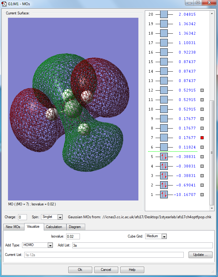218x277 pixels.
Task: Click the orbital list vertical scrollbar
Action: pyautogui.click(x=212, y=153)
